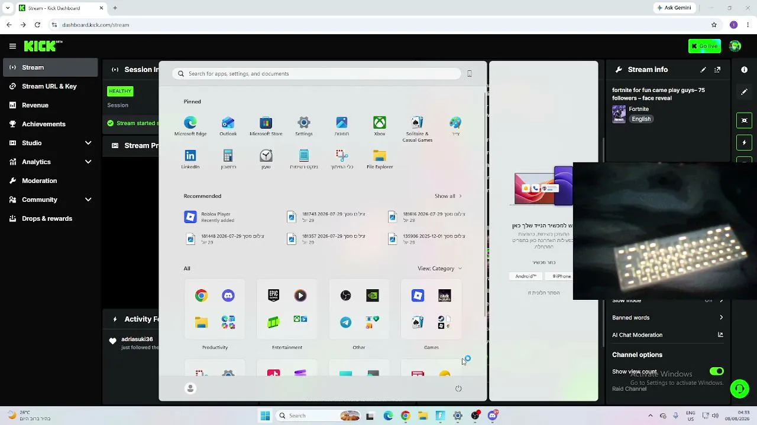The height and width of the screenshot is (425, 757).
Task: Click the Start menu power button
Action: click(458, 388)
